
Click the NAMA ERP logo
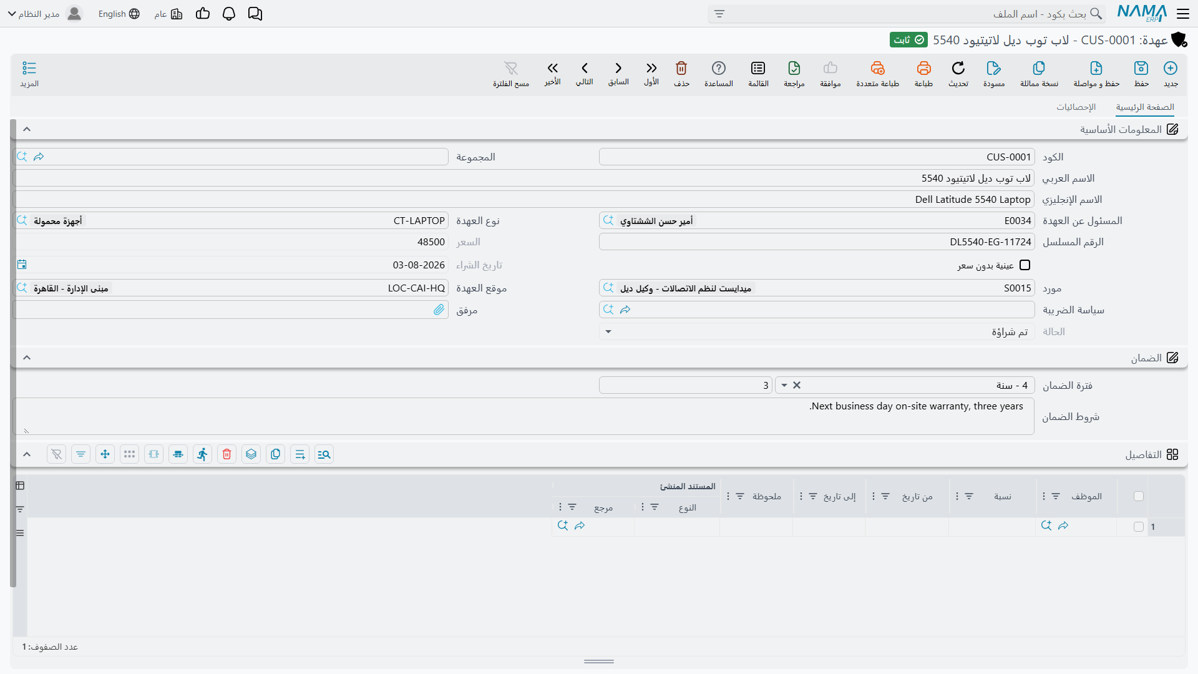[1142, 13]
